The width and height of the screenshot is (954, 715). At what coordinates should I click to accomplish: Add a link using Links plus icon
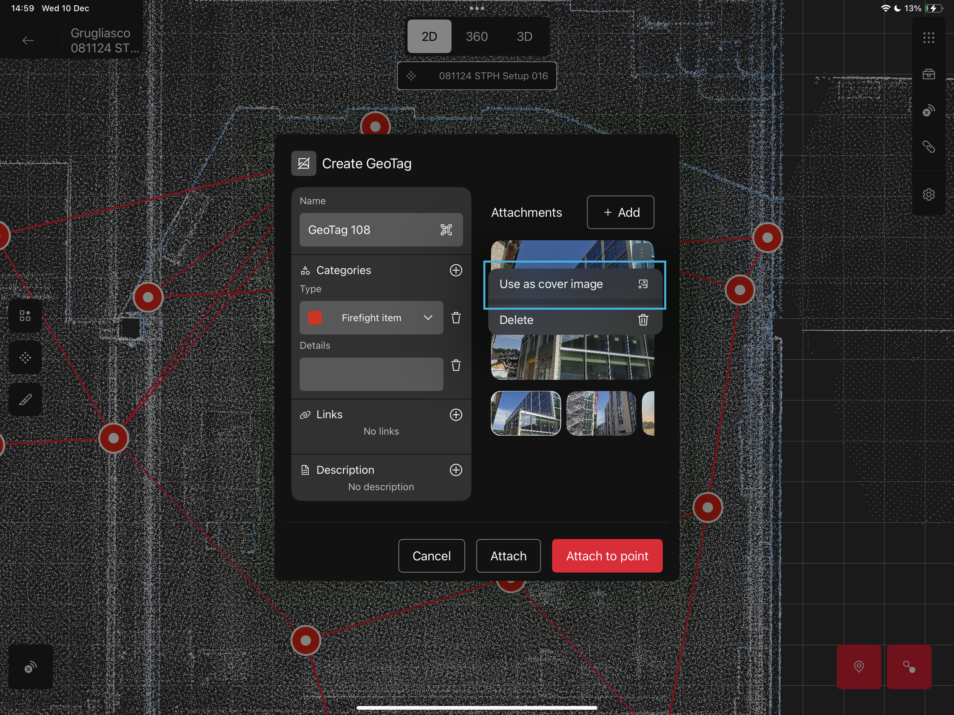tap(456, 415)
